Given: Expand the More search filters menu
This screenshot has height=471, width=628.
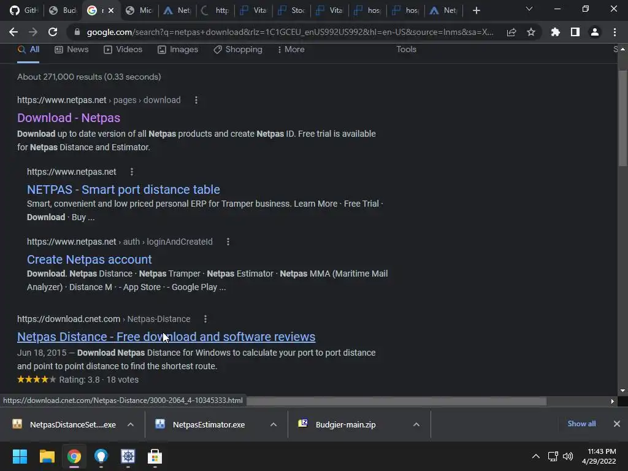Looking at the screenshot, I should [x=291, y=49].
